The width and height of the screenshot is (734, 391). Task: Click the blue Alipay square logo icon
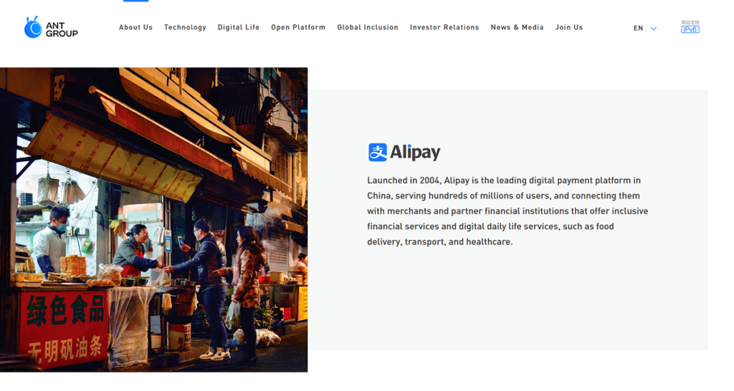(378, 152)
